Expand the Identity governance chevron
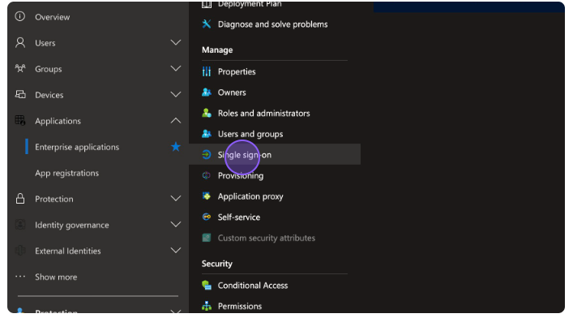The width and height of the screenshot is (573, 318). coord(176,225)
